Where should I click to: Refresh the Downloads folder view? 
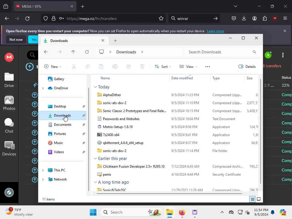coord(87,52)
